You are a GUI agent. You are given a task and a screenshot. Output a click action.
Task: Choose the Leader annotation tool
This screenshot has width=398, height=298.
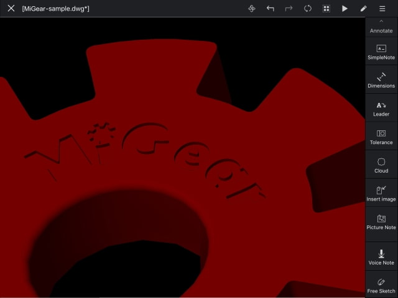click(x=381, y=109)
